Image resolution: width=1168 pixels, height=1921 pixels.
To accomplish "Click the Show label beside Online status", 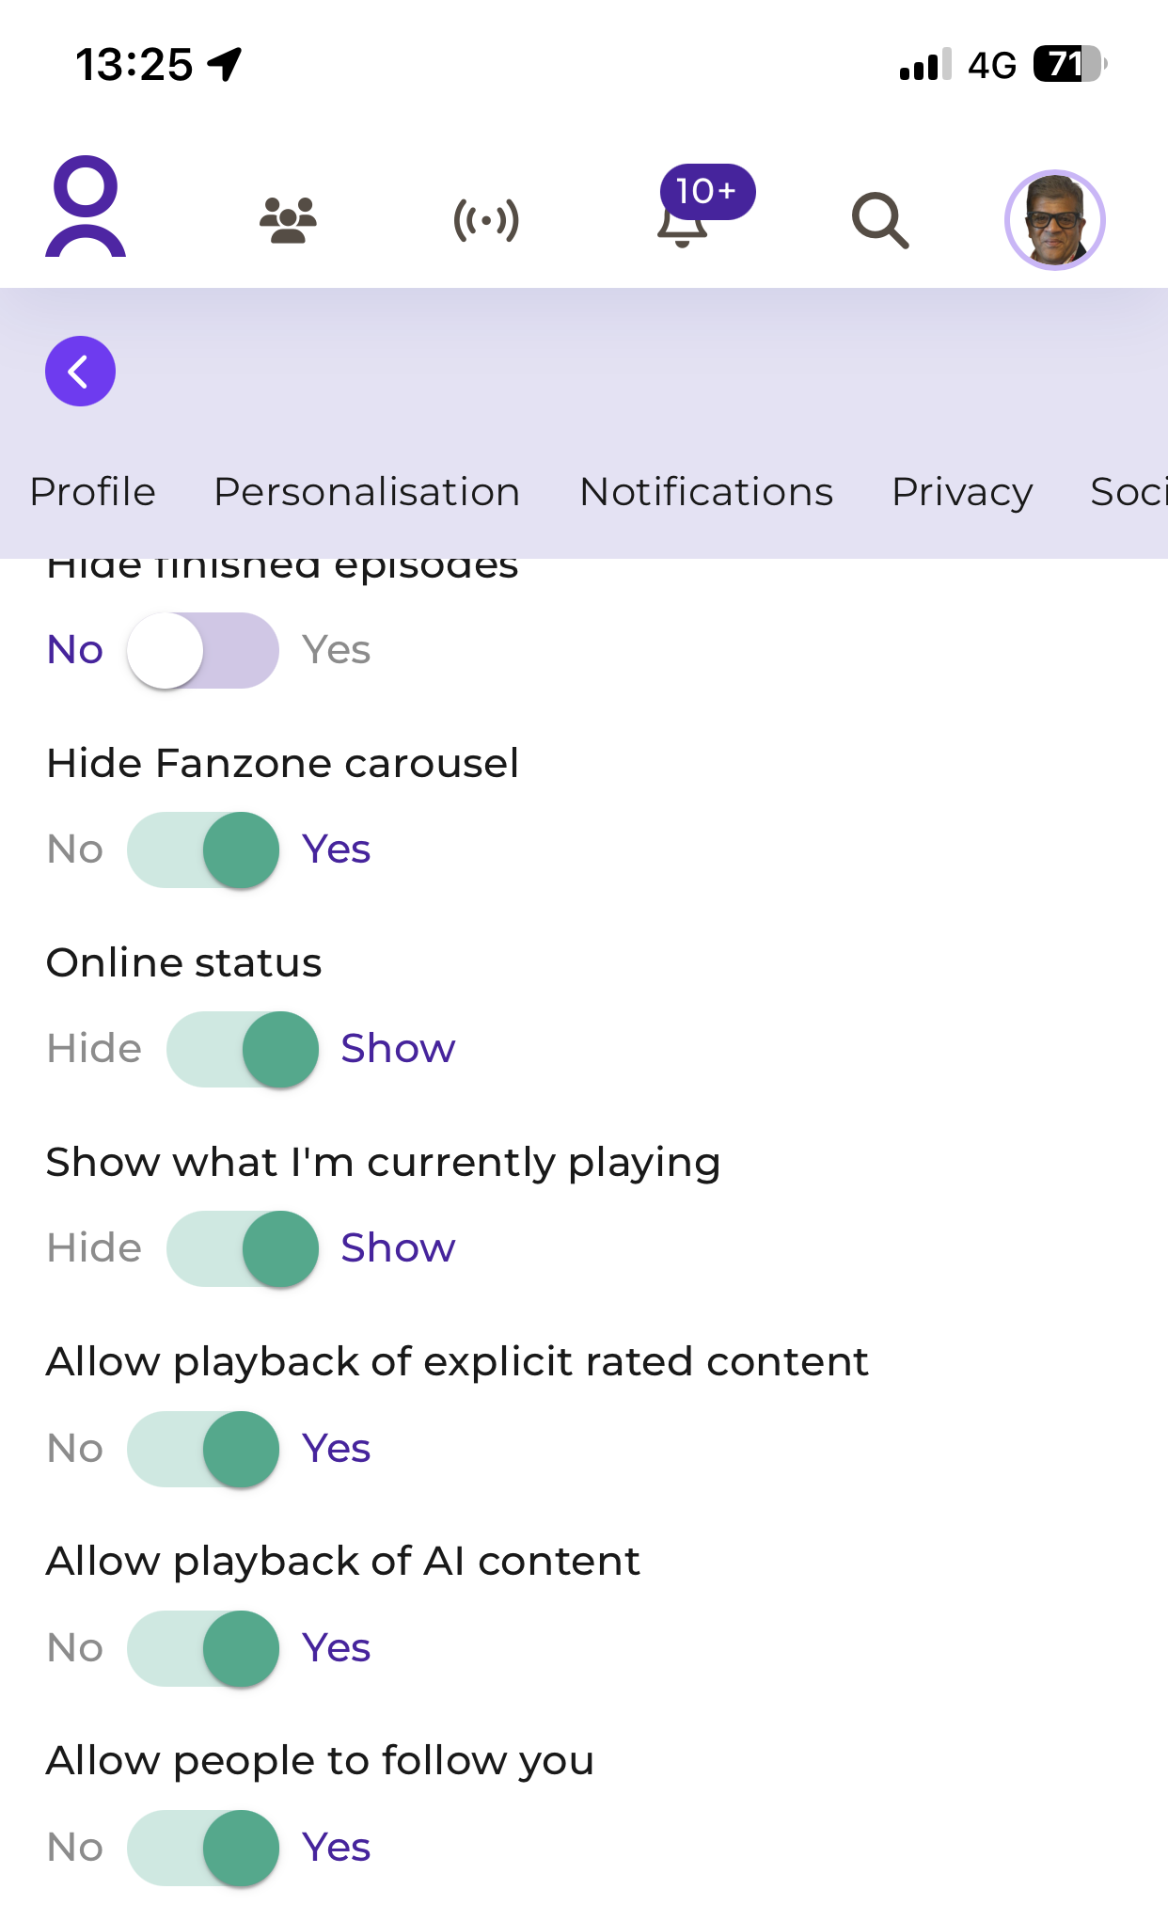I will pyautogui.click(x=398, y=1048).
